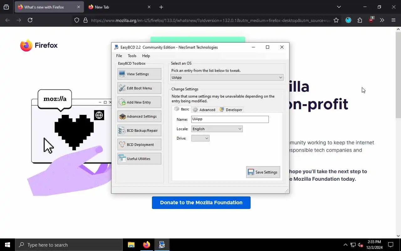The width and height of the screenshot is (401, 251).
Task: Open the list all tabs dropdown arrow
Action: [339, 7]
